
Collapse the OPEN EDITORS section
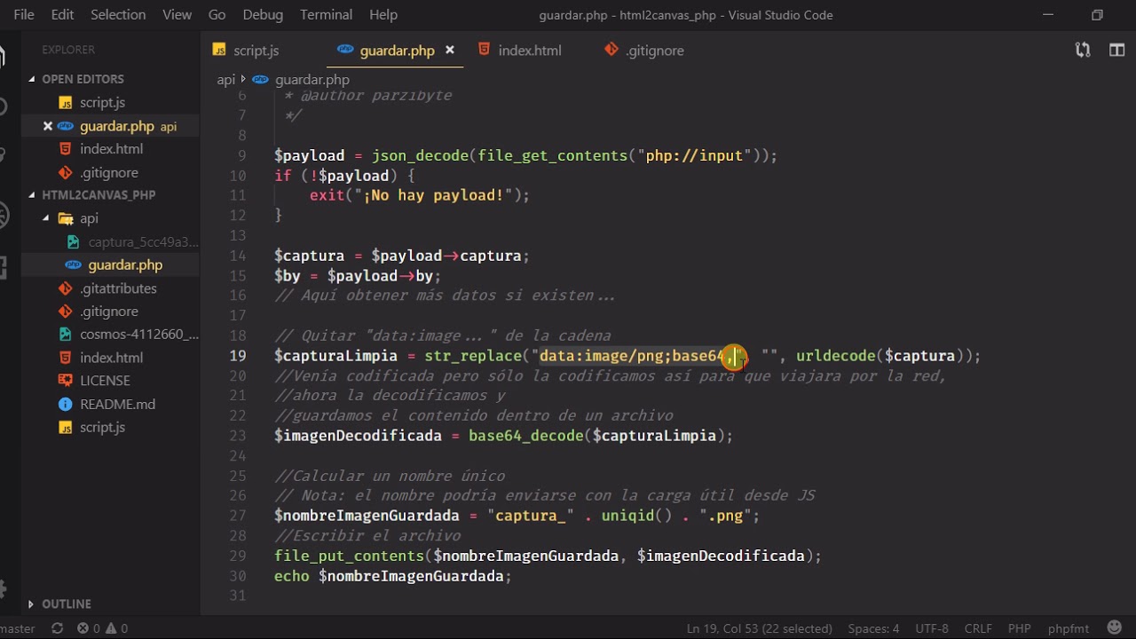83,79
